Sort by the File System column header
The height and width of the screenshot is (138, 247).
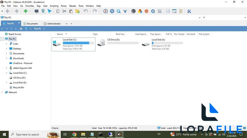click(204, 34)
